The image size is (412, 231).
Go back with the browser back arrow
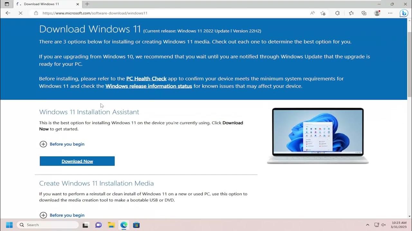point(8,13)
